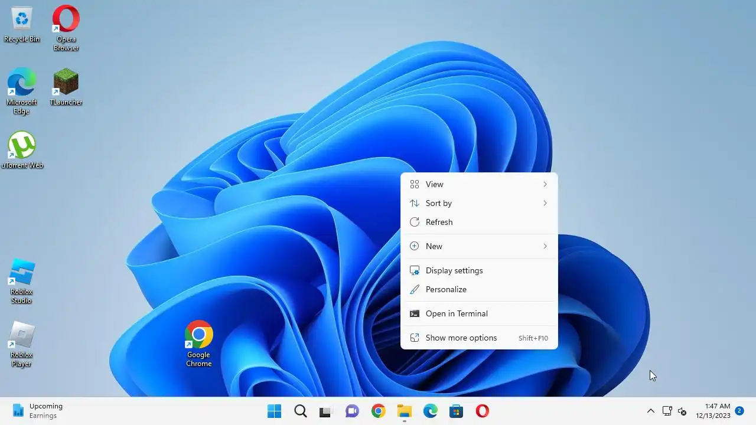
Task: Select the uTorrent Web desktop shortcut
Action: click(22, 150)
